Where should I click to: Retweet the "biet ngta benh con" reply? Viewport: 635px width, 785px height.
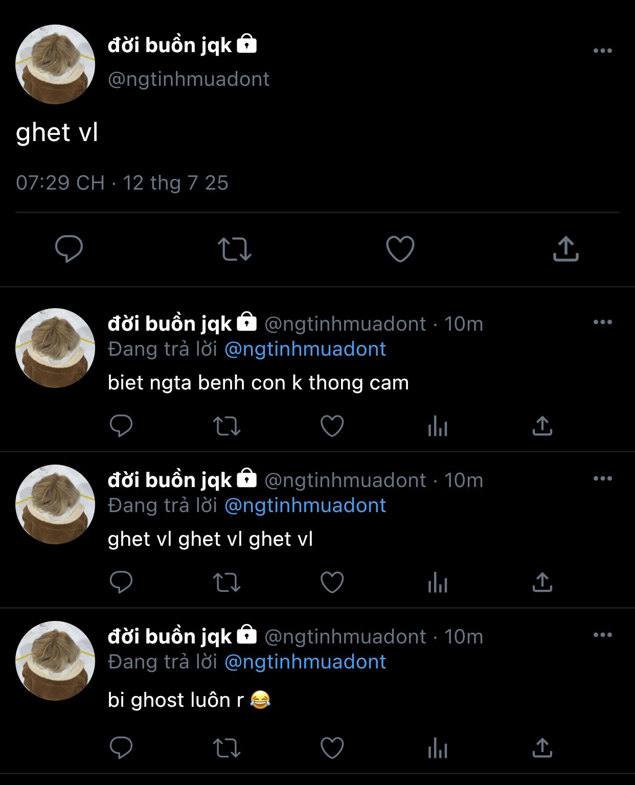tap(226, 426)
